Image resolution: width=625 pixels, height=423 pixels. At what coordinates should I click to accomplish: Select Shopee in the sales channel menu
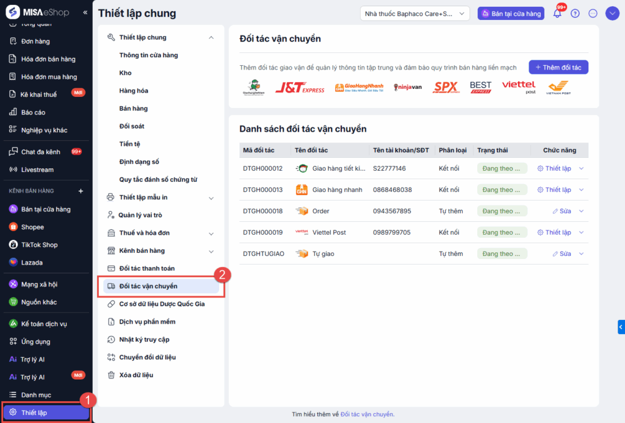click(x=32, y=227)
